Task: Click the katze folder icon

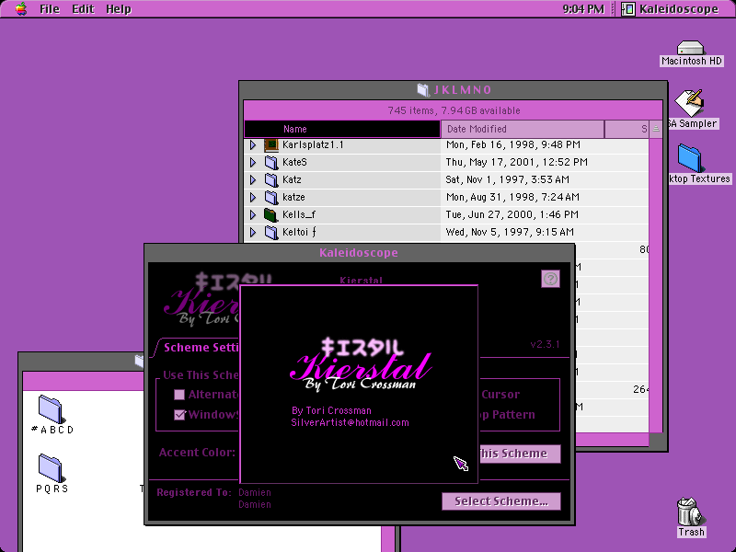Action: pos(271,197)
